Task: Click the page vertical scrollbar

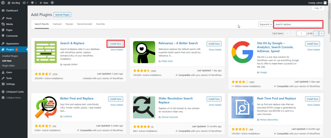Action: [x=329, y=19]
